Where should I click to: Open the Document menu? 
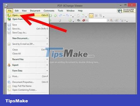point(35,11)
